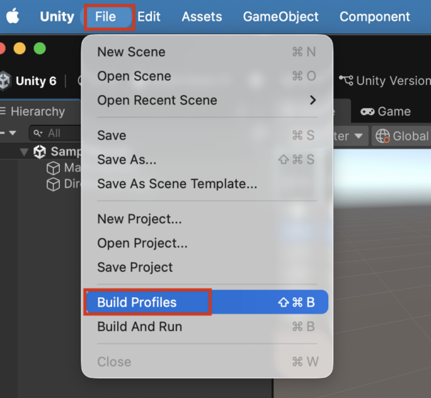
Task: Click the Unity 6 logo icon
Action: tap(6, 81)
